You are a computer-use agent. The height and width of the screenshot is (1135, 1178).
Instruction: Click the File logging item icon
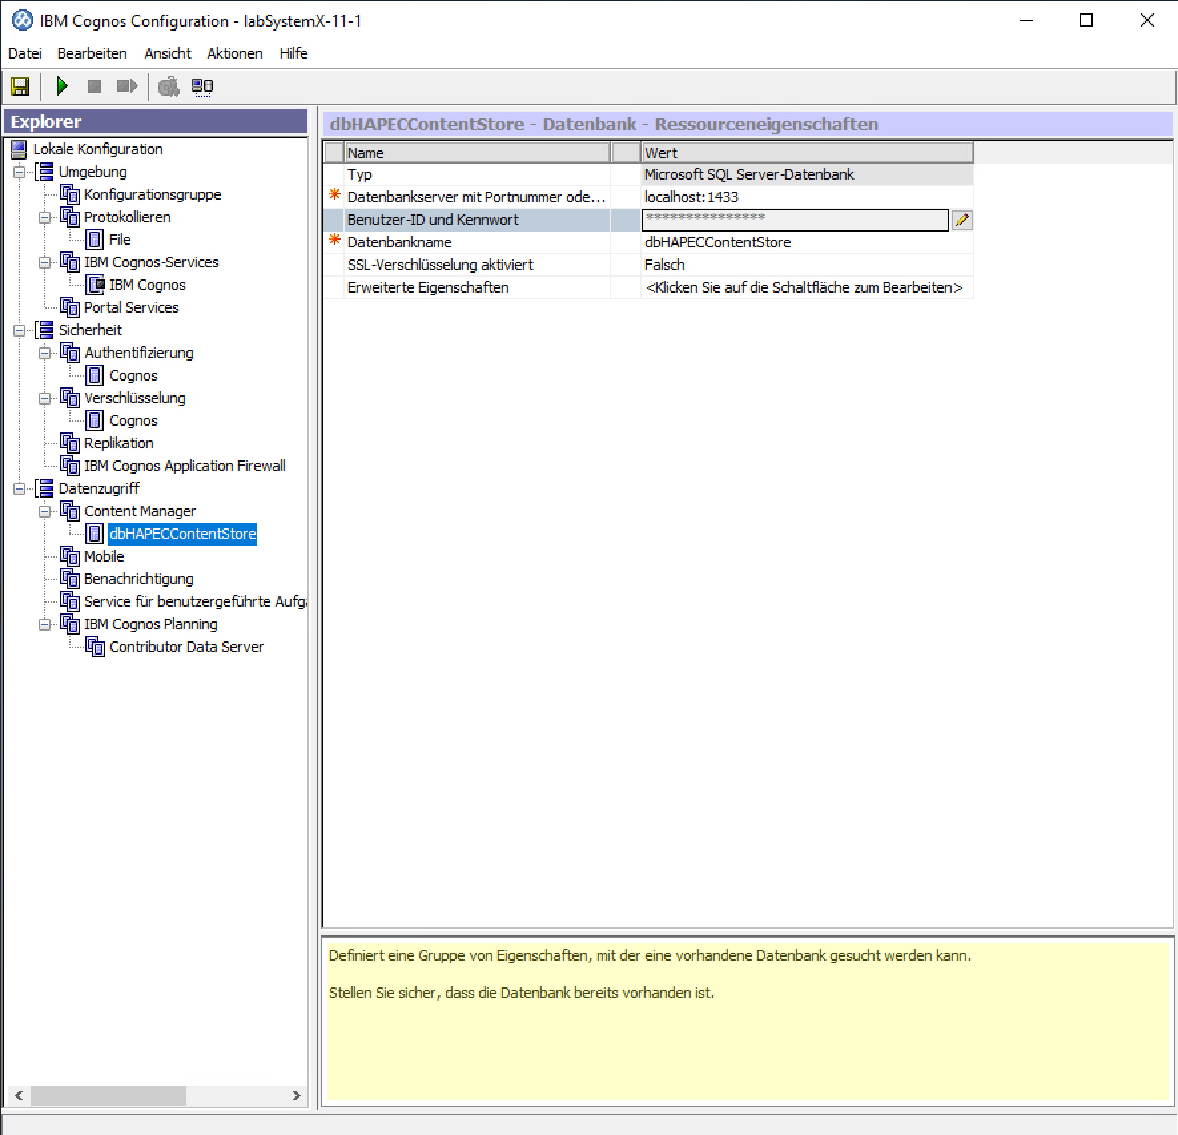[95, 240]
